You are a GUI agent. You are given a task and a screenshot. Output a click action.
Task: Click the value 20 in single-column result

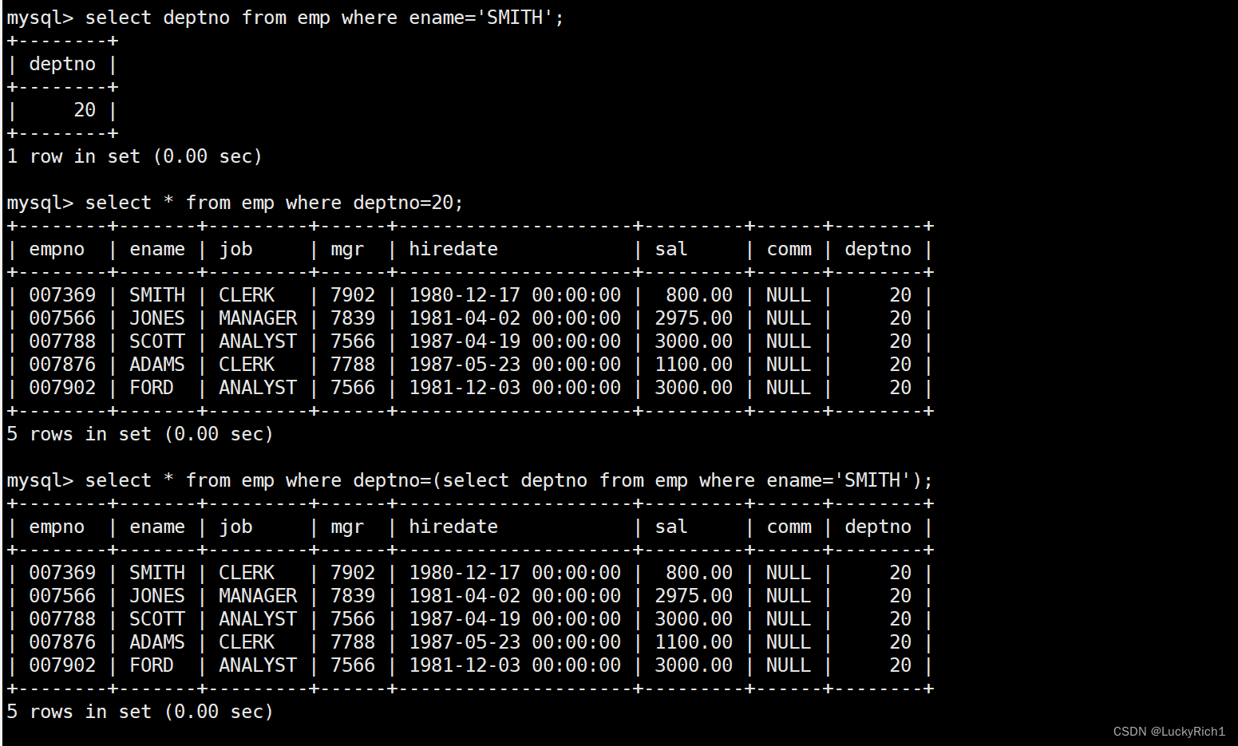click(85, 110)
